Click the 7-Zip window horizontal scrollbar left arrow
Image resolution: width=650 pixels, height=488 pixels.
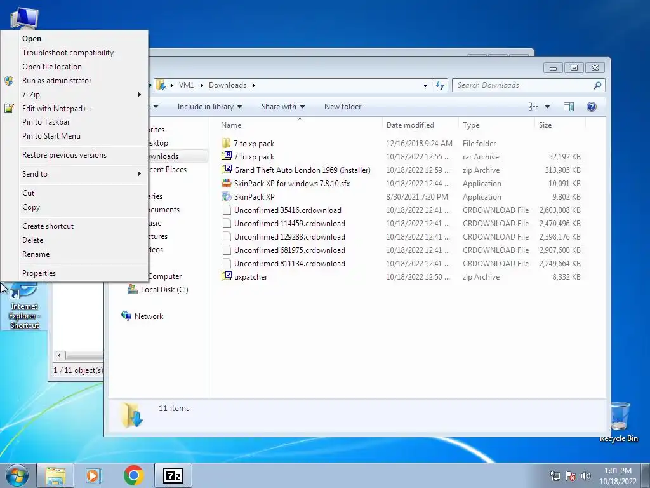tap(59, 356)
